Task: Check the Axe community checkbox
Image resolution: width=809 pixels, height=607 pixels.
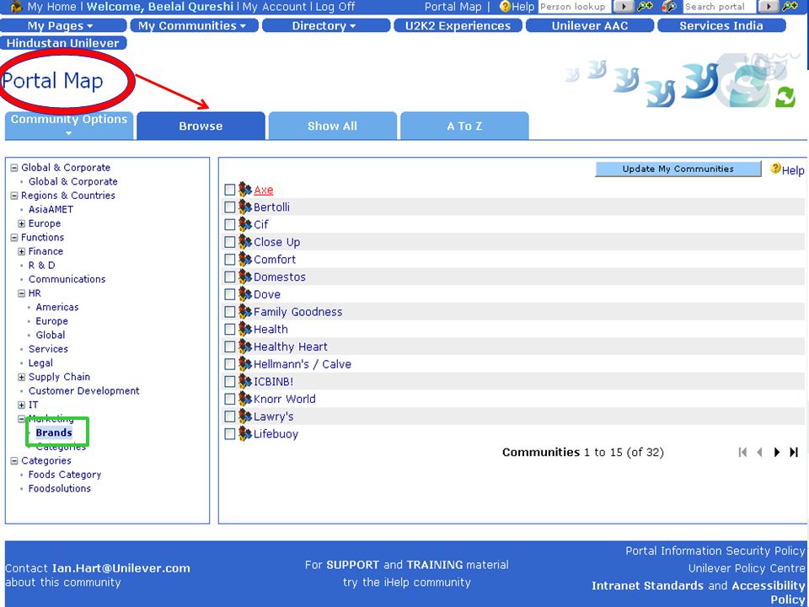Action: (x=229, y=190)
